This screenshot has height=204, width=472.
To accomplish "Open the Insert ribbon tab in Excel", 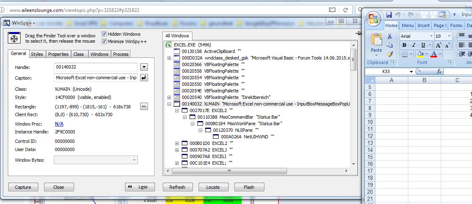I will point(423,25).
